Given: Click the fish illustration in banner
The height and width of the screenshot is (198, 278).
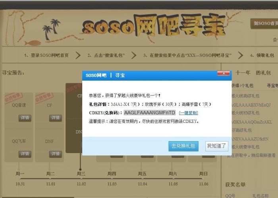Looking at the screenshot, I should pyautogui.click(x=33, y=43).
